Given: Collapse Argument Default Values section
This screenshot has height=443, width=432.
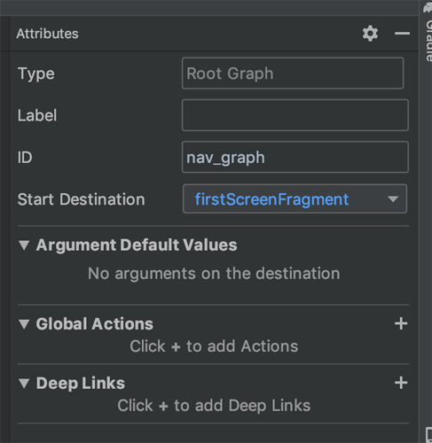Looking at the screenshot, I should point(24,245).
